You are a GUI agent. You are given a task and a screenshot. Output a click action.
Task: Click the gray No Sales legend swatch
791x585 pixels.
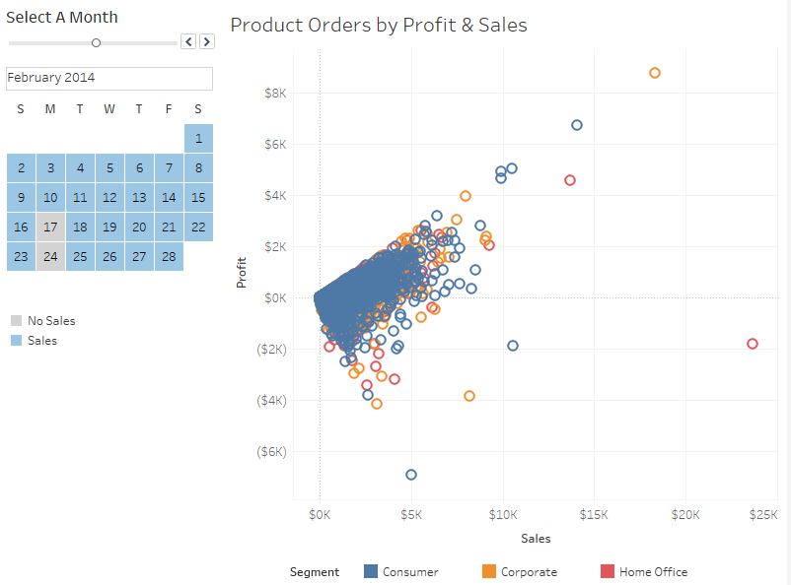(18, 320)
